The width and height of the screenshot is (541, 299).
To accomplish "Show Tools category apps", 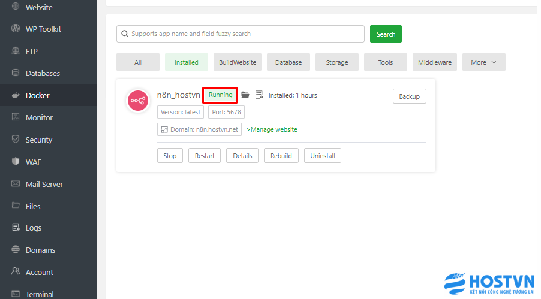I will tap(386, 62).
